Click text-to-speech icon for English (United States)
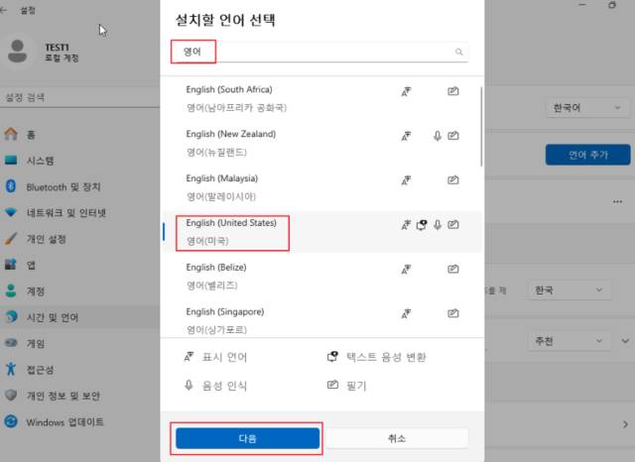This screenshot has height=462, width=635. pyautogui.click(x=421, y=225)
